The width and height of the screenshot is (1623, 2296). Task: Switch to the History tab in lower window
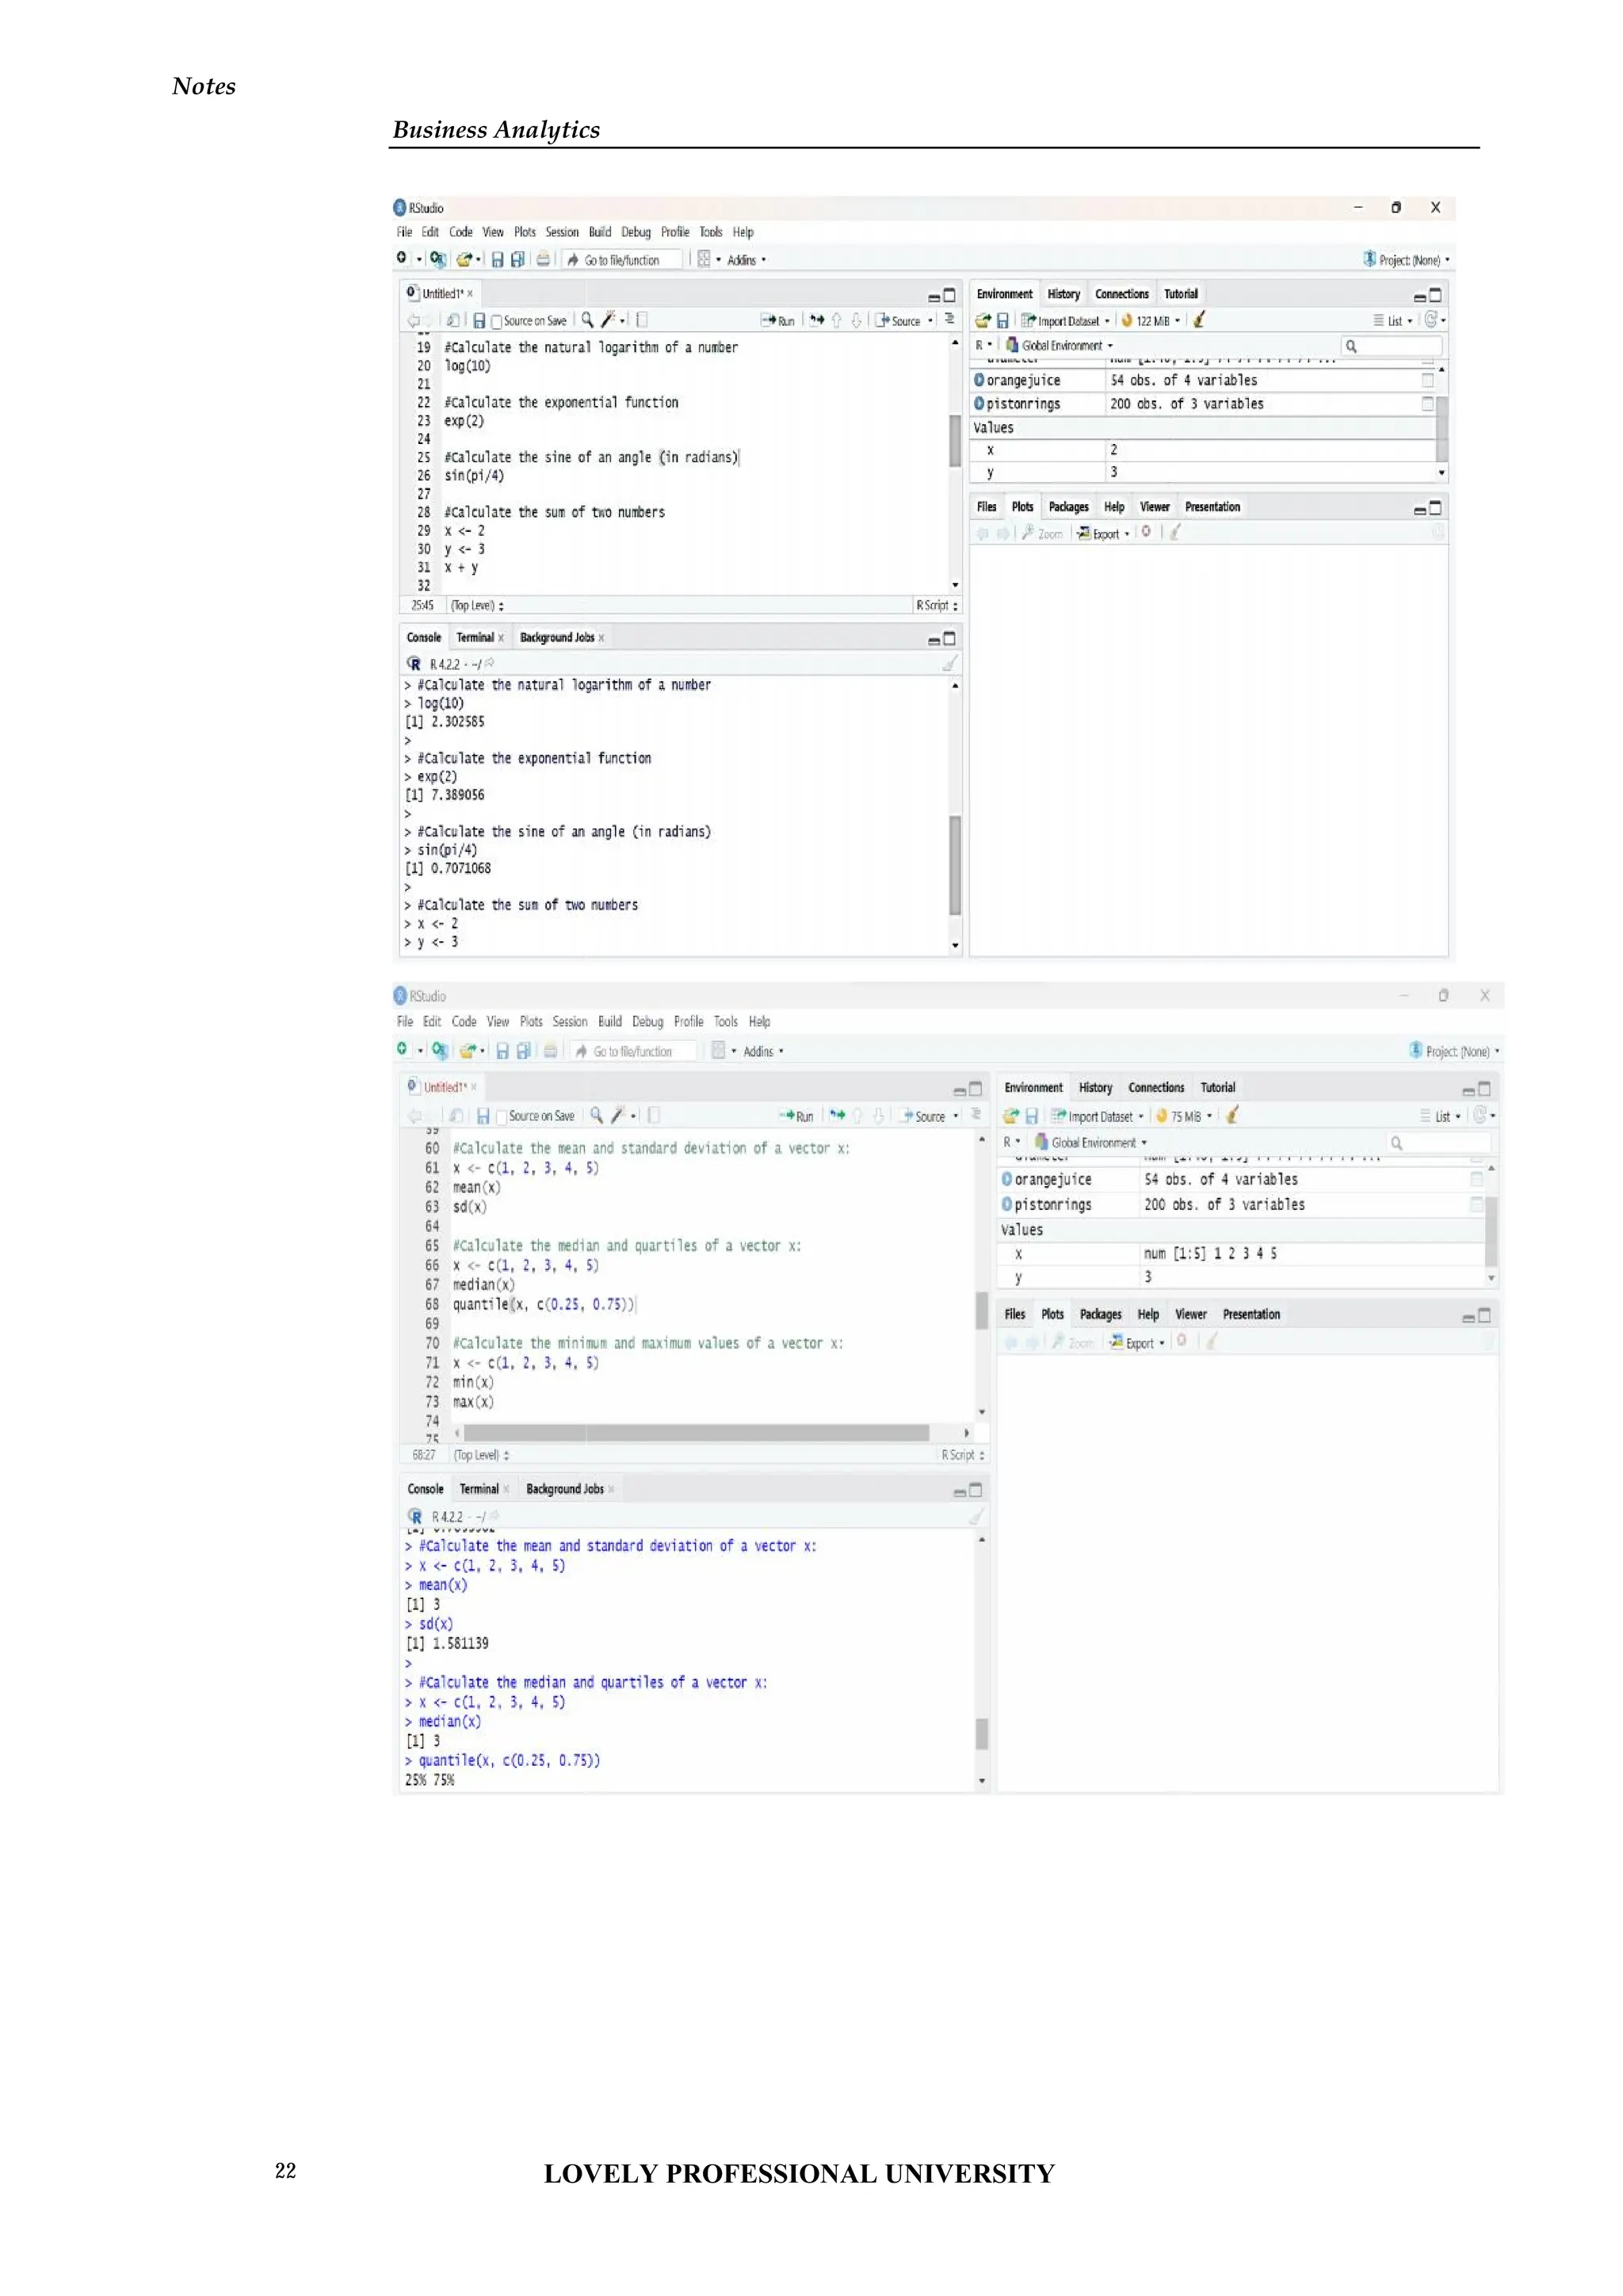pyautogui.click(x=1095, y=1087)
